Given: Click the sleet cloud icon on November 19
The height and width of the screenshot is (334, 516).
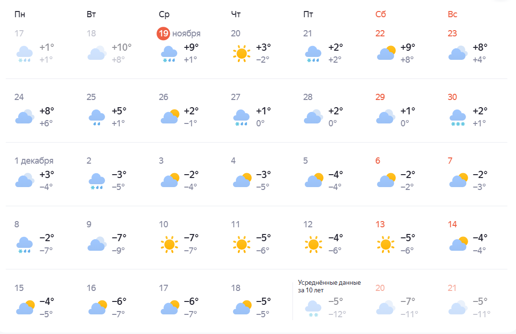Looking at the screenshot, I should coord(168,54).
